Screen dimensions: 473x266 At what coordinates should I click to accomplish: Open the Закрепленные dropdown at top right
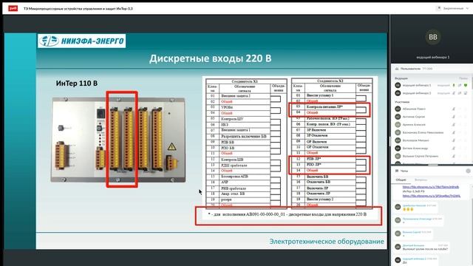(x=453, y=8)
